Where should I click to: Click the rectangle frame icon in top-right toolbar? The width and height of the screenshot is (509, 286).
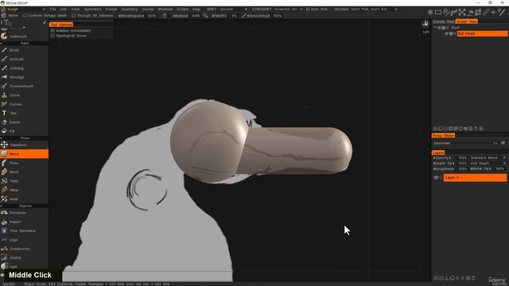pos(438,13)
